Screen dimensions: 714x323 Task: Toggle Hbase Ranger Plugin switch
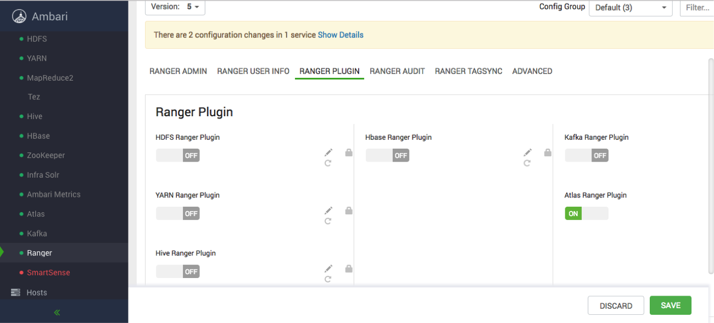click(388, 155)
